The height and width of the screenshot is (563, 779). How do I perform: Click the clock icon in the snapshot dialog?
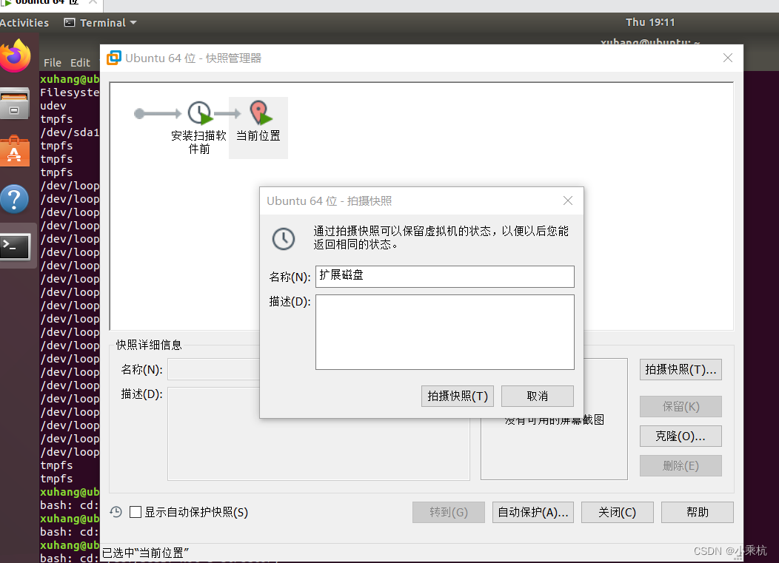point(284,239)
